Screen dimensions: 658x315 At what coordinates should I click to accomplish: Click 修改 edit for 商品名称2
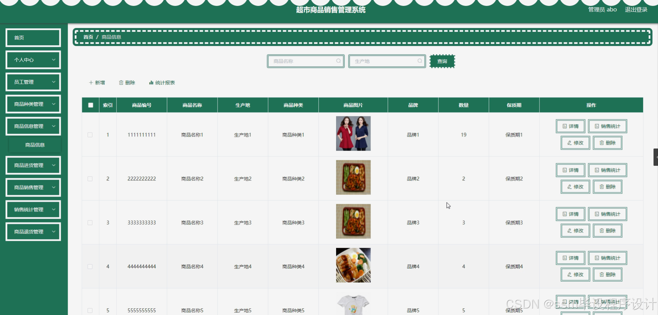pos(575,187)
